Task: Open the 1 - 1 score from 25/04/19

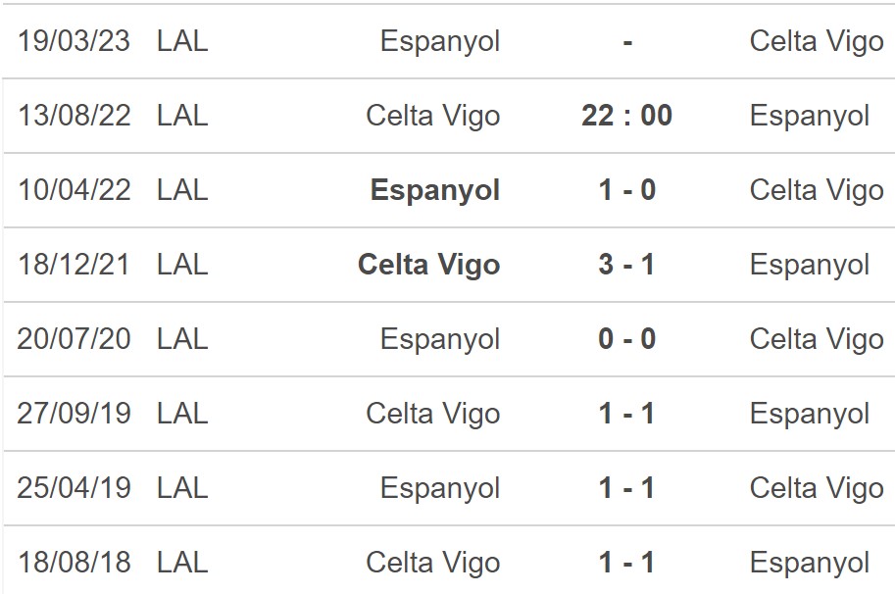Action: click(626, 488)
